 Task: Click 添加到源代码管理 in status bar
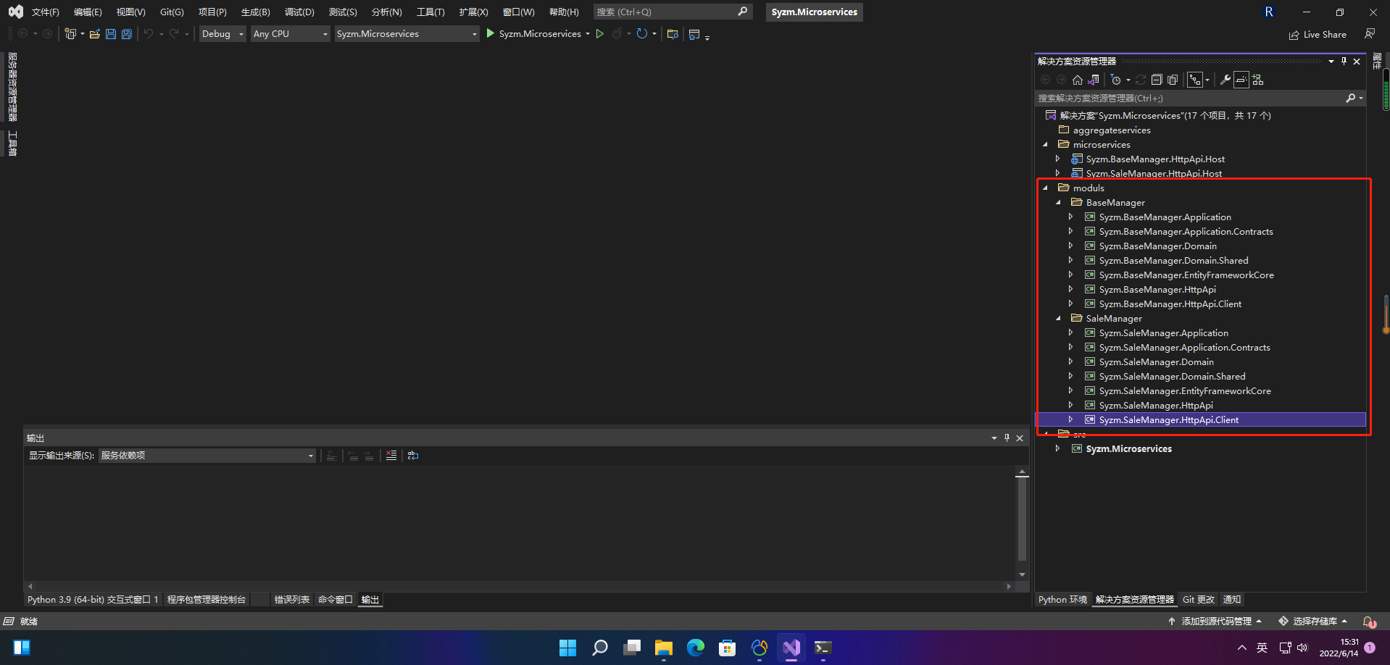click(x=1215, y=622)
